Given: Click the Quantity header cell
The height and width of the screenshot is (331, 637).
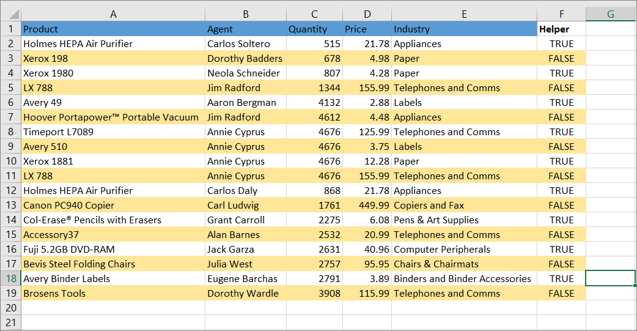Looking at the screenshot, I should 314,29.
